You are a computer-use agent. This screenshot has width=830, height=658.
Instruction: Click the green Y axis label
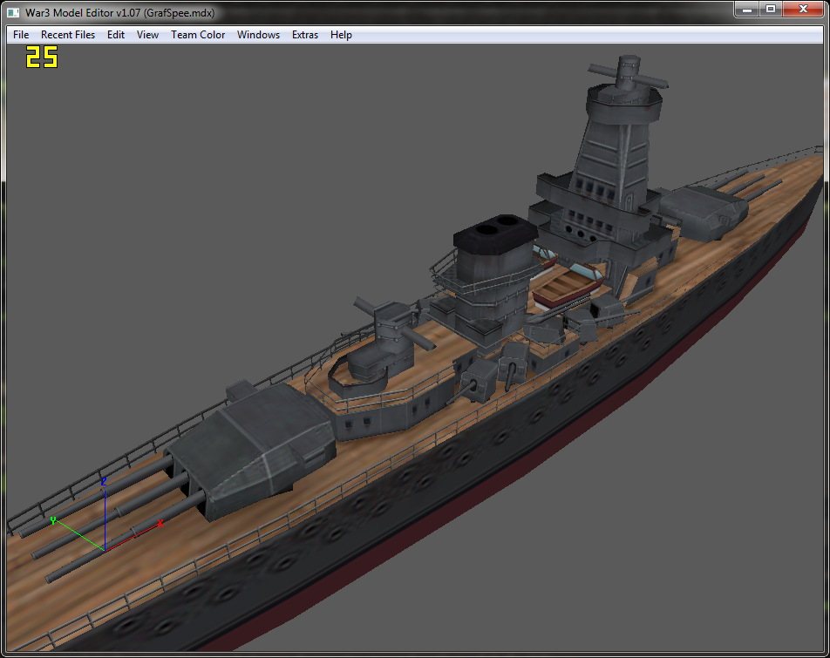(x=53, y=521)
